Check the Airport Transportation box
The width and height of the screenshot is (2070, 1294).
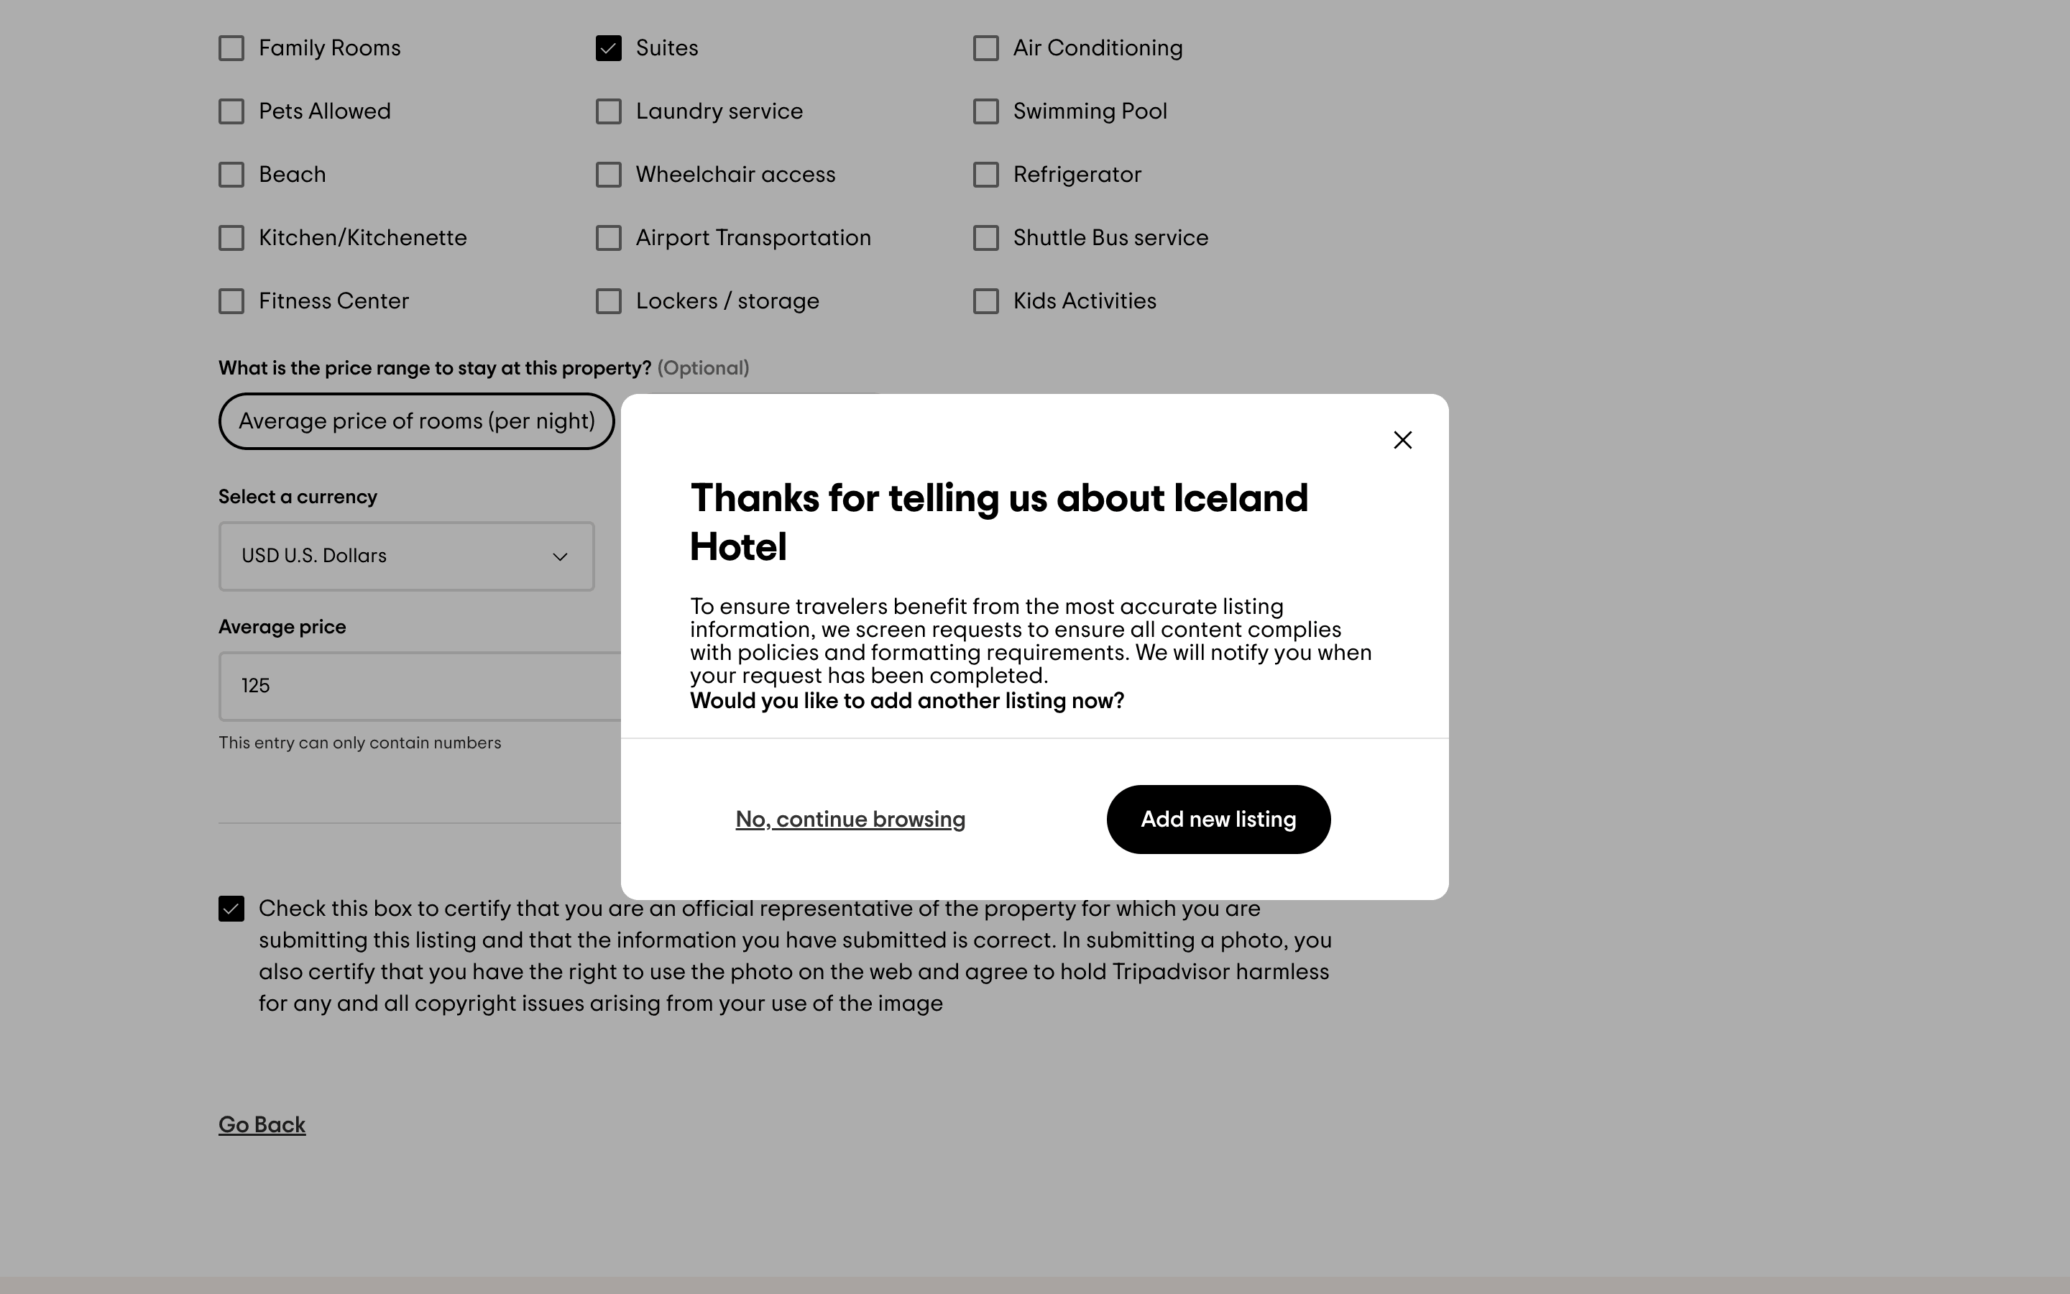click(608, 238)
